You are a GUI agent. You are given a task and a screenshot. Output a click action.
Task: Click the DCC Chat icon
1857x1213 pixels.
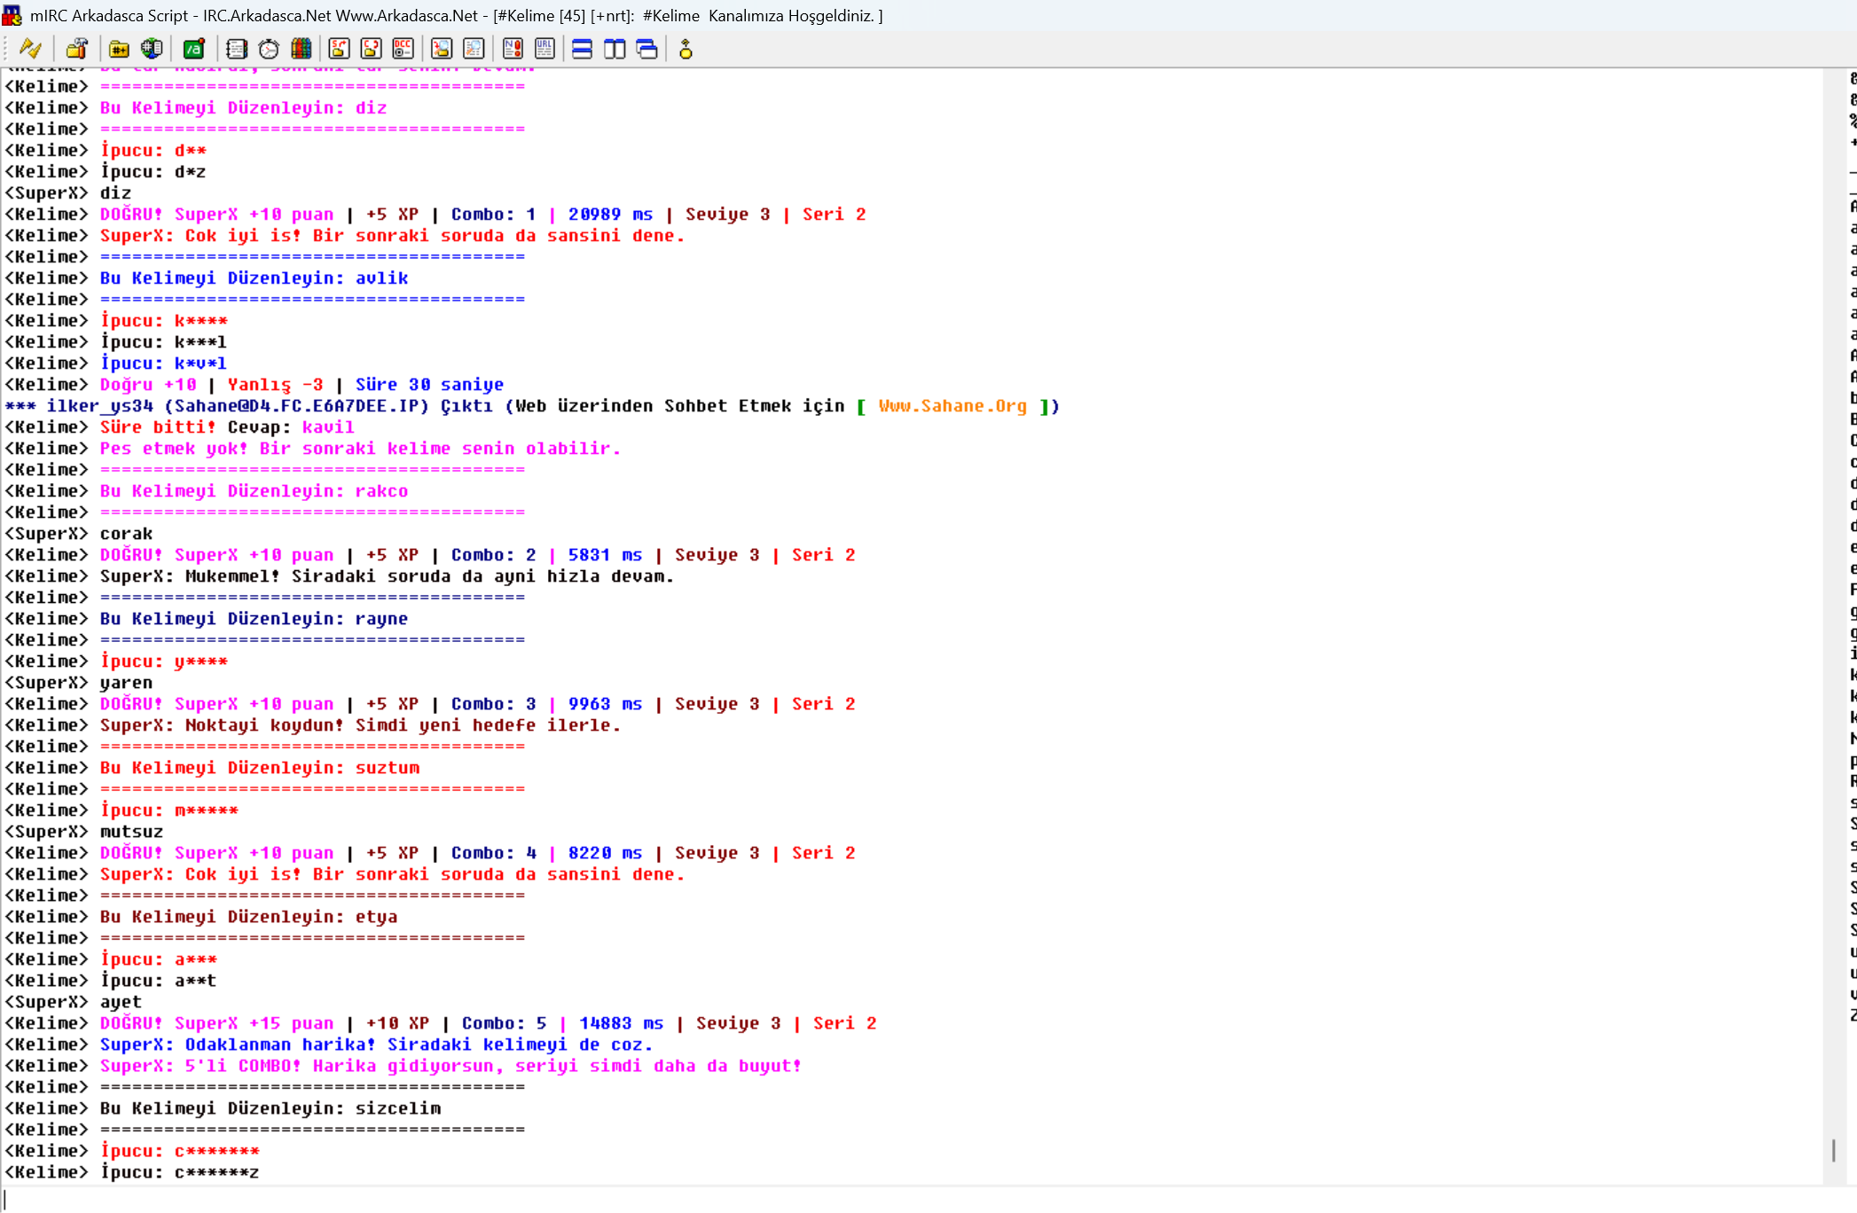tap(371, 49)
